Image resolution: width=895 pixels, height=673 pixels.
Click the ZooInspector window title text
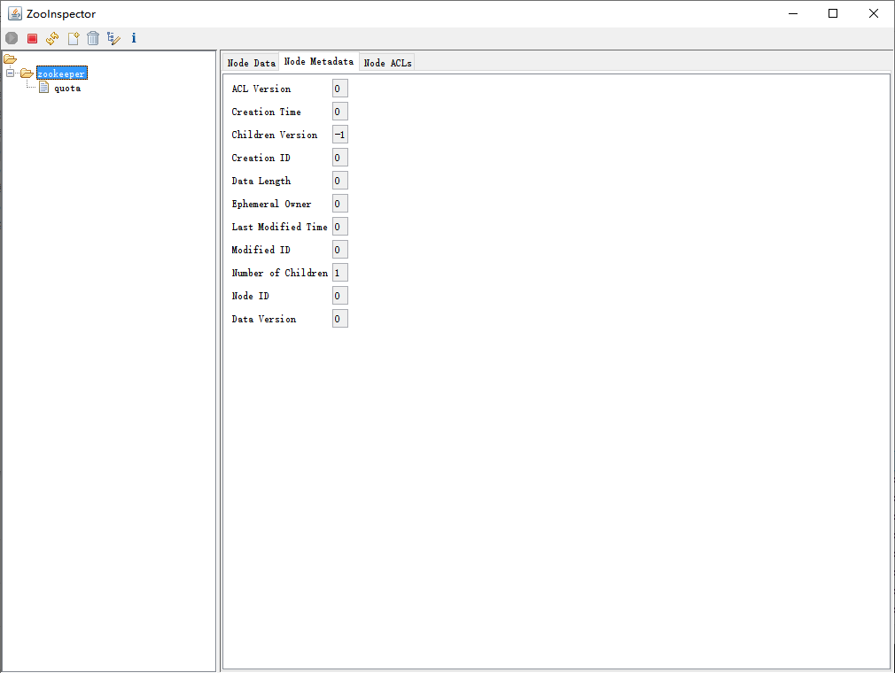(61, 13)
